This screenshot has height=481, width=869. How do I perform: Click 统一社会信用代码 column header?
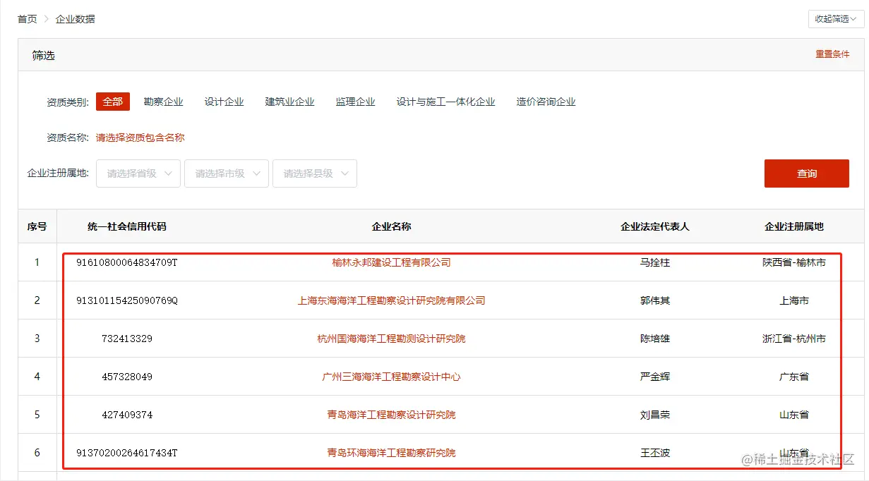point(127,226)
